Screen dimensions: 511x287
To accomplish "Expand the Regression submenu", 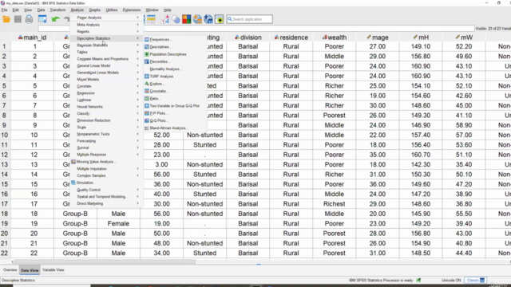I will (x=106, y=93).
